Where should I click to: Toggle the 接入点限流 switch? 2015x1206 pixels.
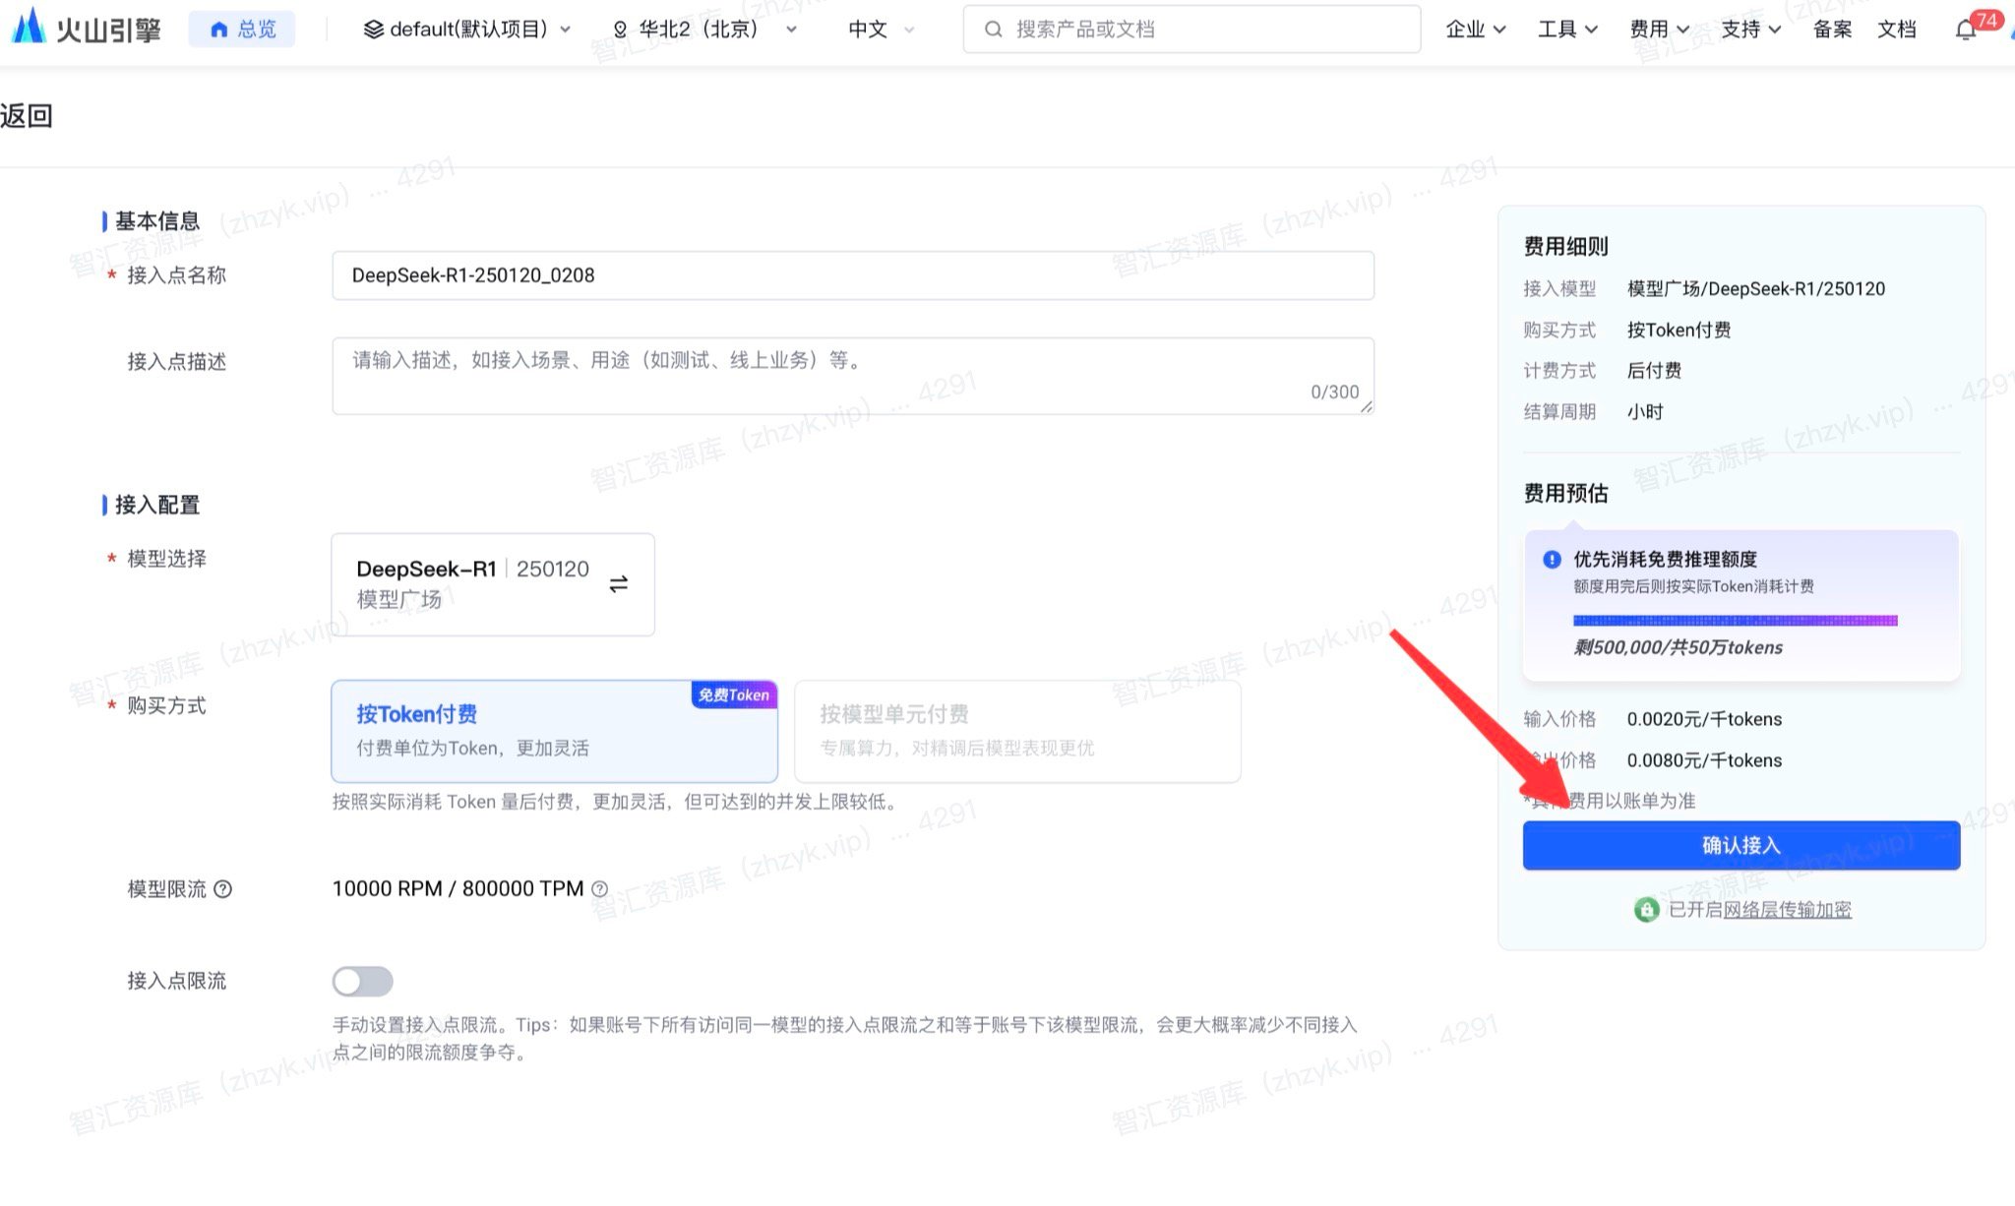(x=362, y=981)
